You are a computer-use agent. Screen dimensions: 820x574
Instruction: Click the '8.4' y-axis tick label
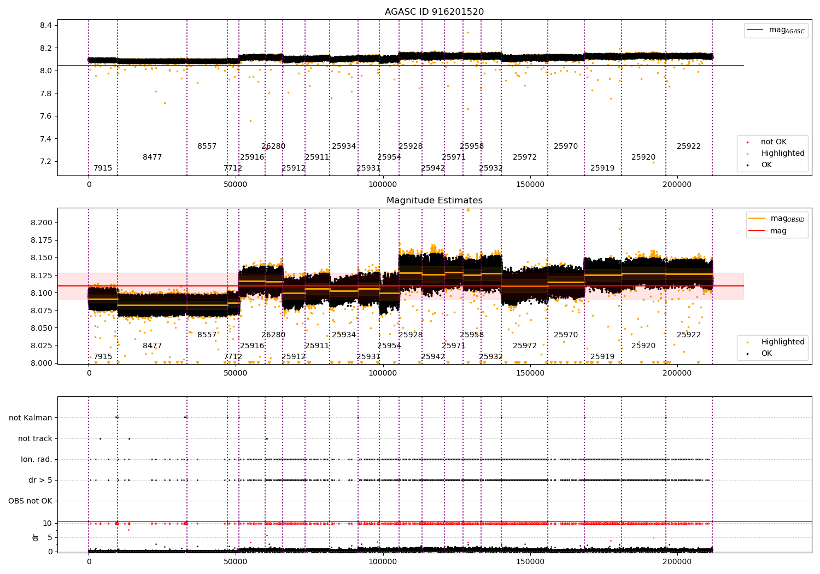[x=46, y=25]
